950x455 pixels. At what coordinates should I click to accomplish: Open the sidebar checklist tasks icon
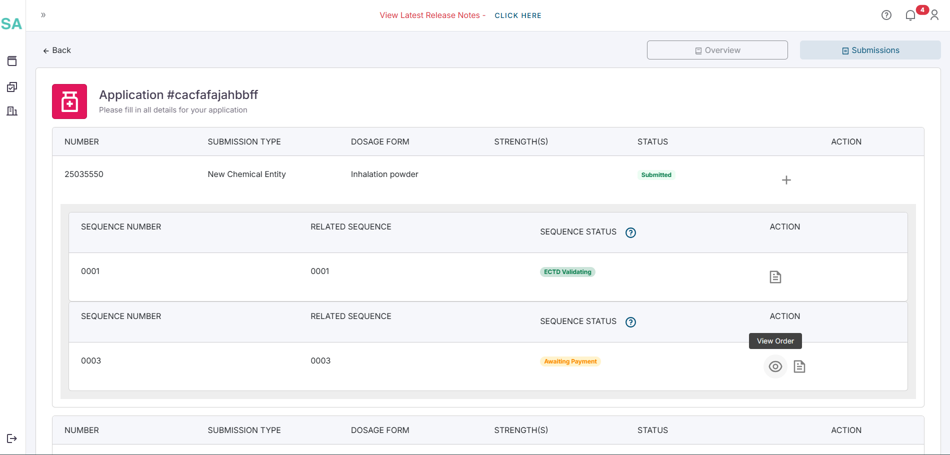click(12, 87)
